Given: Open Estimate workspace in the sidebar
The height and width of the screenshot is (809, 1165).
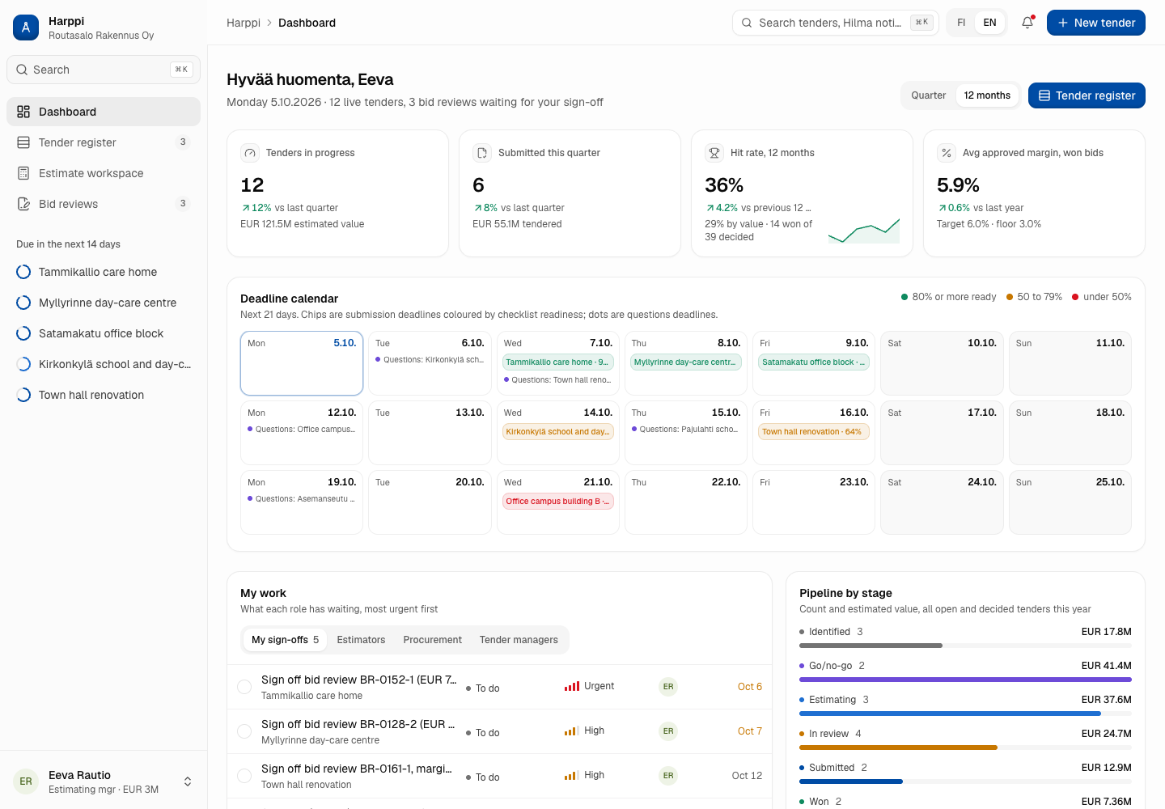Looking at the screenshot, I should tap(104, 173).
